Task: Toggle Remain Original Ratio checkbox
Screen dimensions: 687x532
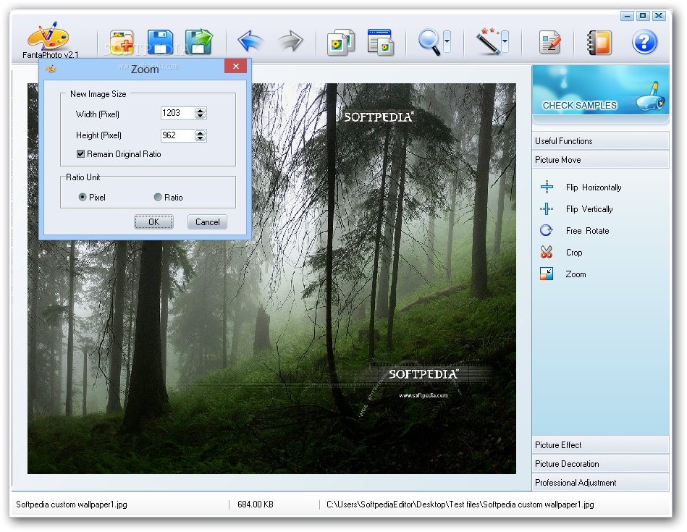Action: coord(80,154)
